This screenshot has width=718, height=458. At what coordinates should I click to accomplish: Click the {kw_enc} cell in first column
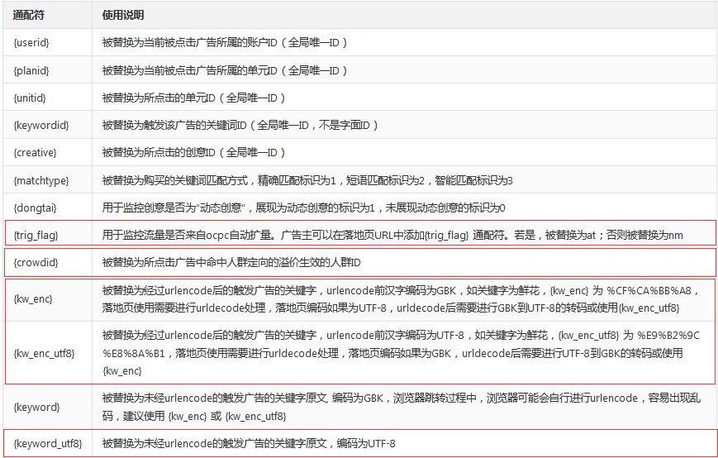(33, 298)
